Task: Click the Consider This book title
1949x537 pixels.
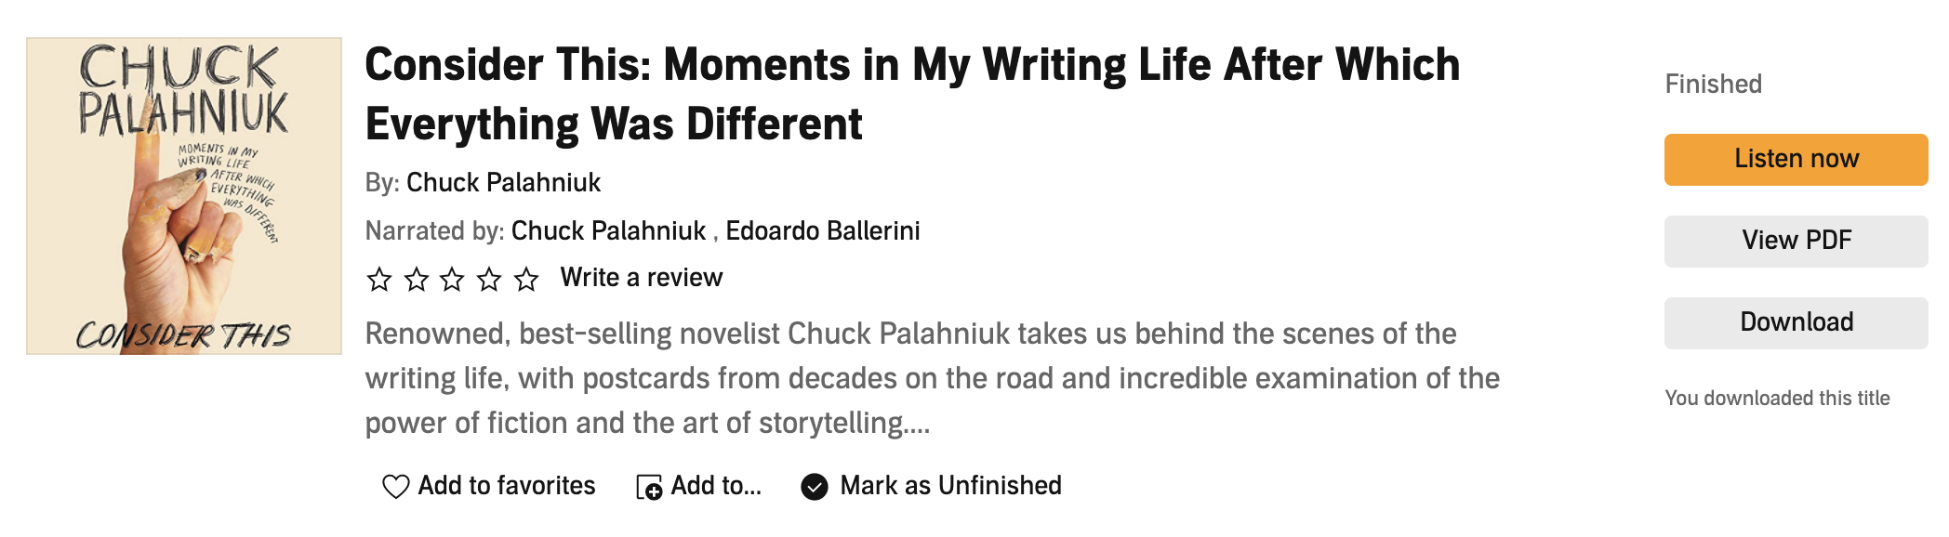Action: pos(911,94)
